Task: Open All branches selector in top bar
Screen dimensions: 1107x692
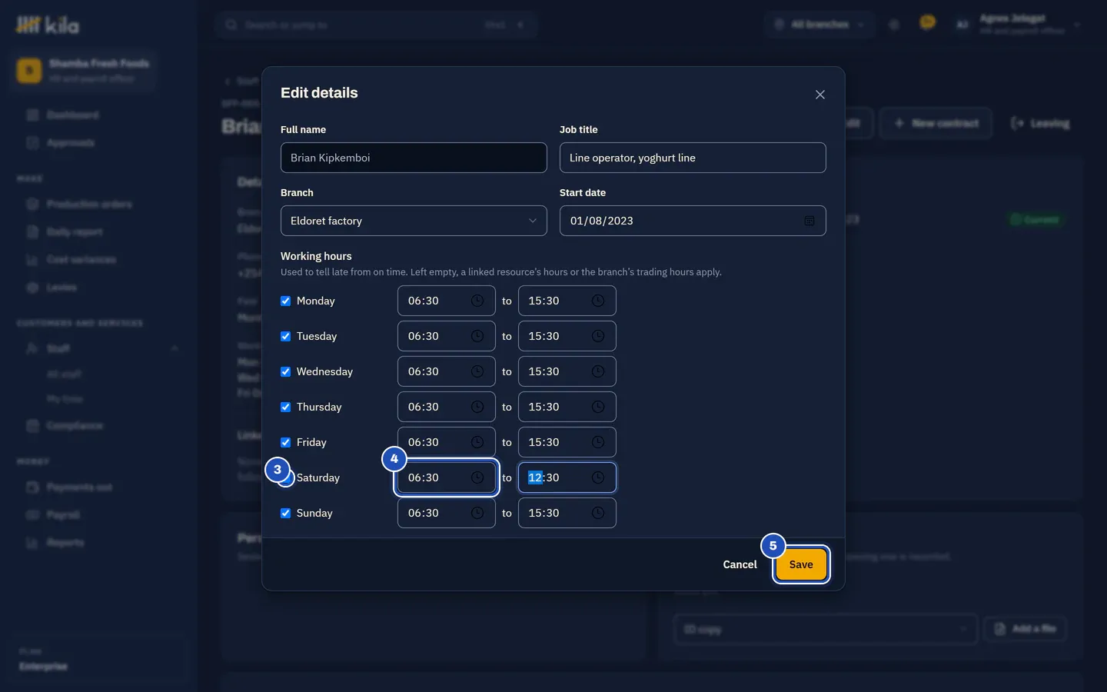Action: (819, 25)
